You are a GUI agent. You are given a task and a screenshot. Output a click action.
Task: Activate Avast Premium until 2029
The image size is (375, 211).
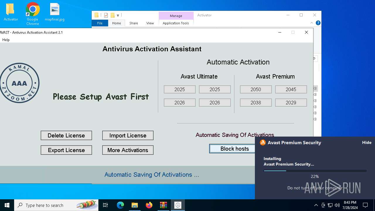click(x=291, y=103)
